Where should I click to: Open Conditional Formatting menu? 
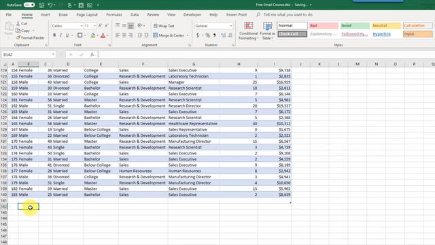(248, 31)
